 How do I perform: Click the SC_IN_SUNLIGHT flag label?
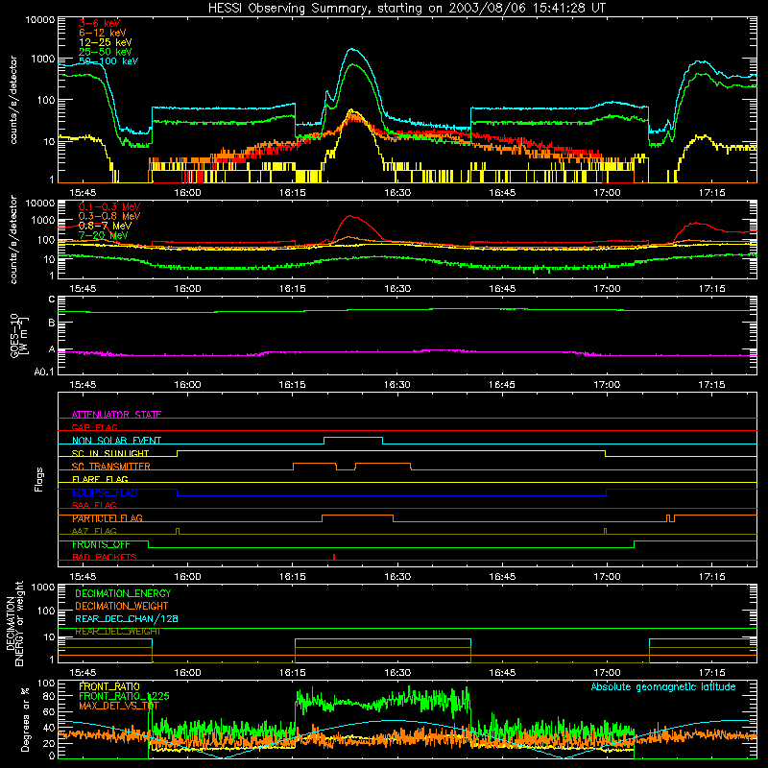coord(110,453)
